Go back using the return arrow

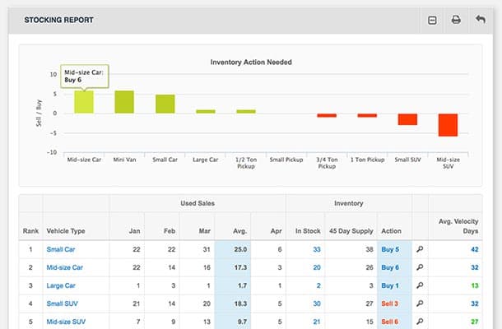pyautogui.click(x=481, y=20)
